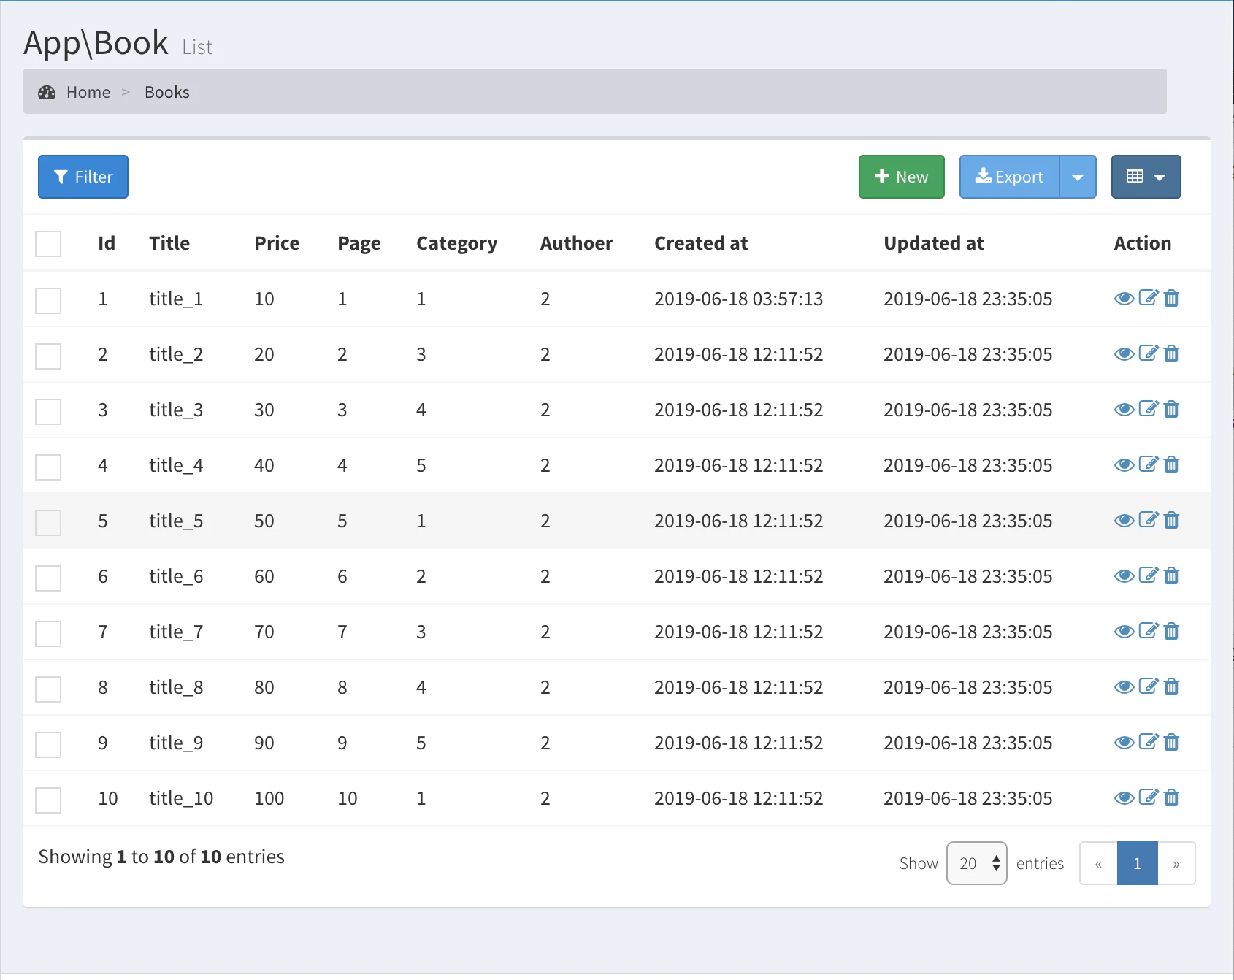Open edit icon for title_7 row

(1149, 631)
